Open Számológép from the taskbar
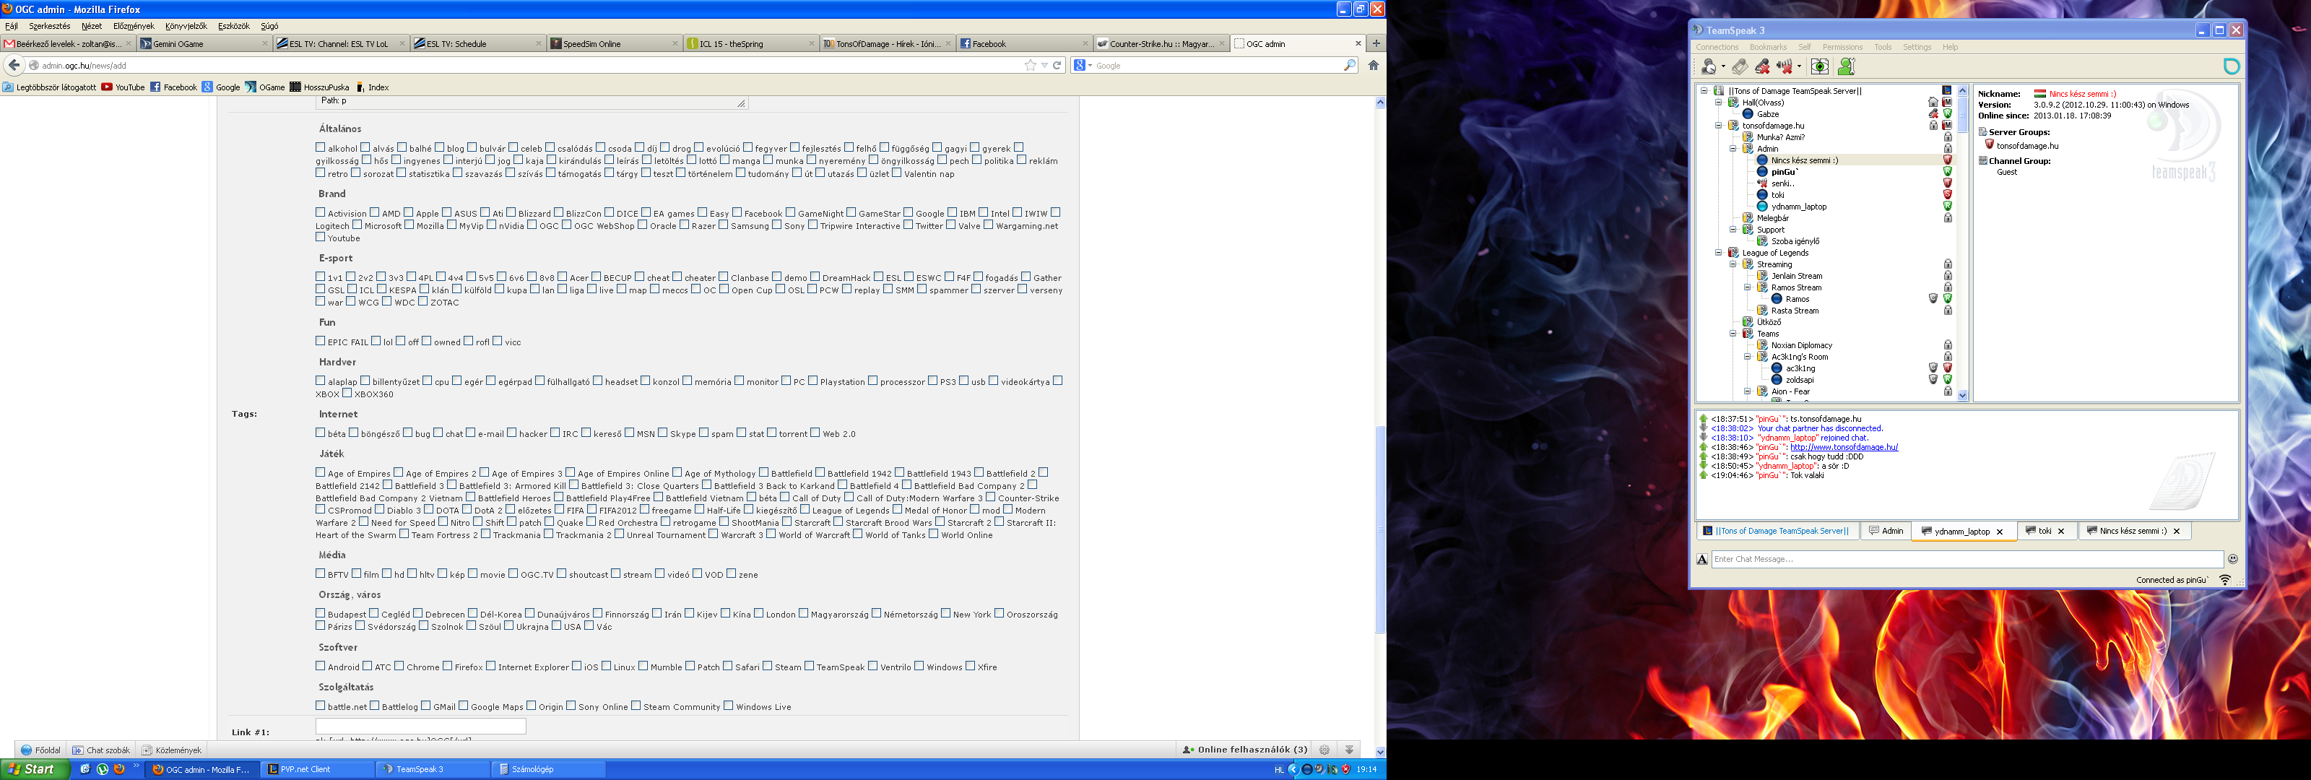Image resolution: width=2311 pixels, height=780 pixels. point(548,769)
